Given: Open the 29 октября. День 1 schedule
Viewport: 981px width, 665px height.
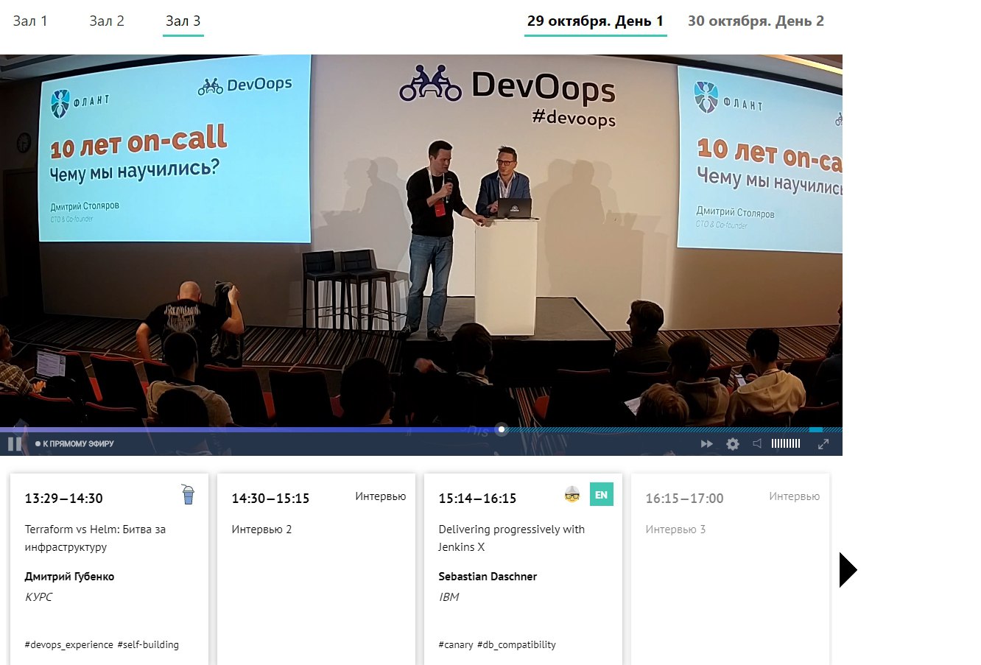Looking at the screenshot, I should point(595,21).
